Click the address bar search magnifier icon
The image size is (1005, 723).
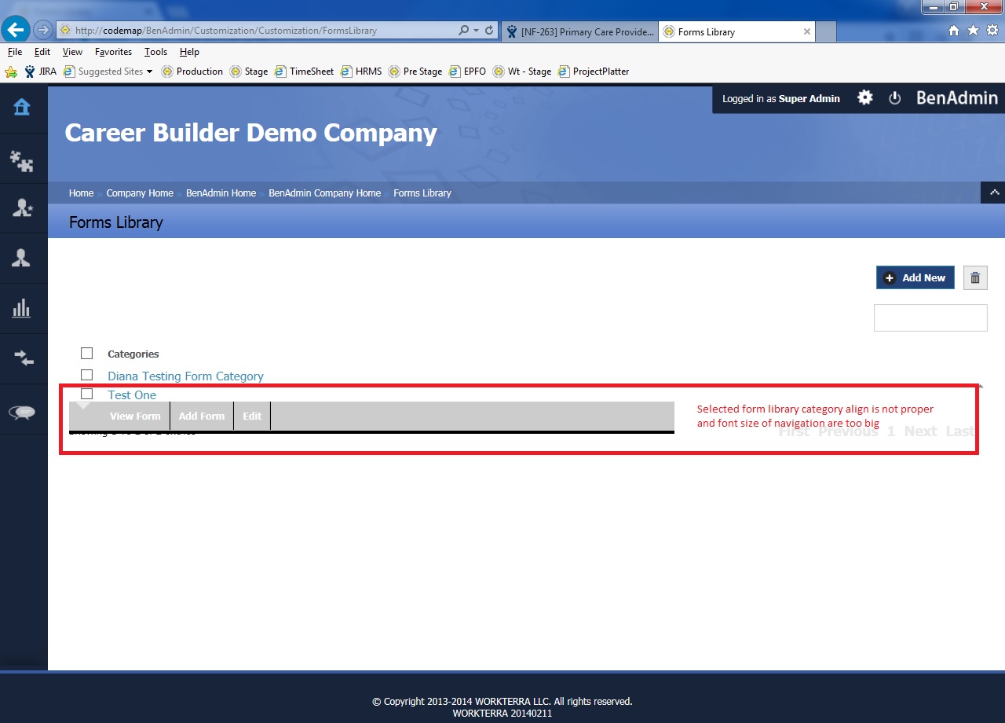click(x=463, y=31)
